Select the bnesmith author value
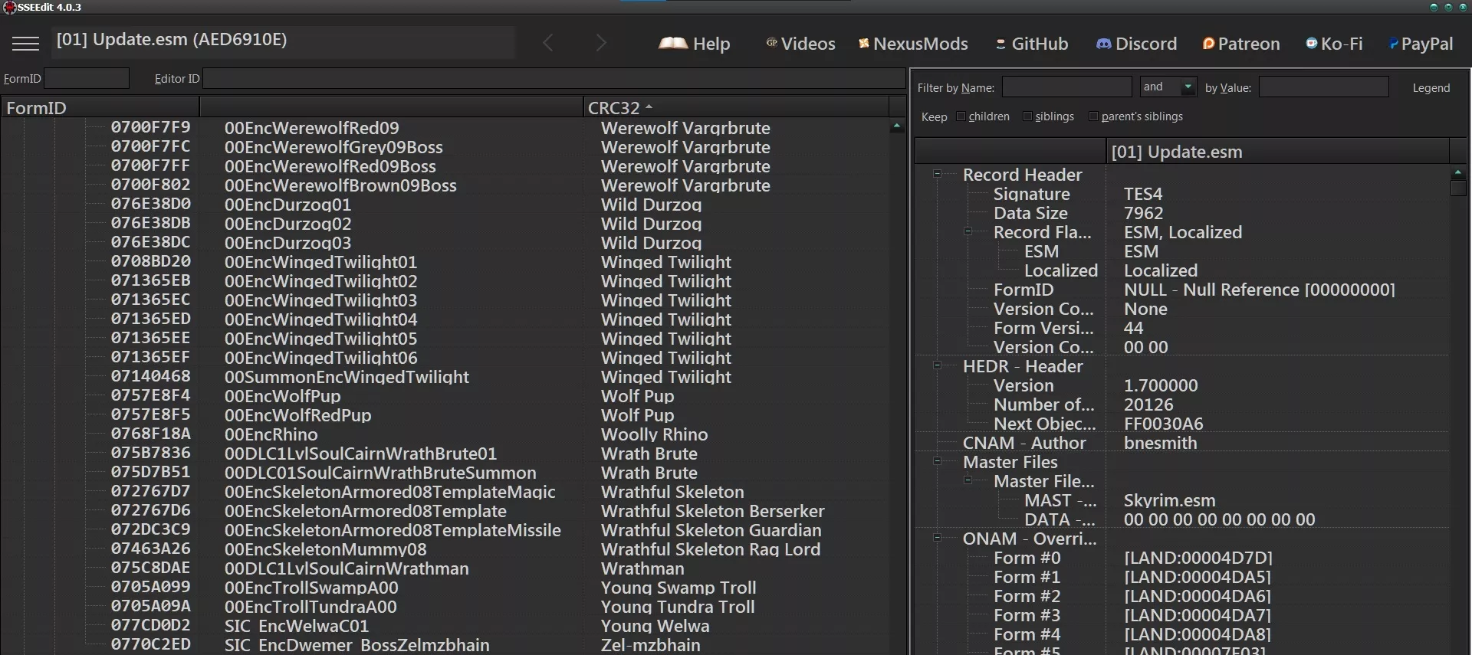 [1160, 443]
